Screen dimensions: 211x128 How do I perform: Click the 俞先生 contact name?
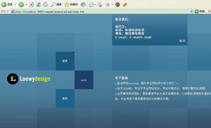pos(121,26)
